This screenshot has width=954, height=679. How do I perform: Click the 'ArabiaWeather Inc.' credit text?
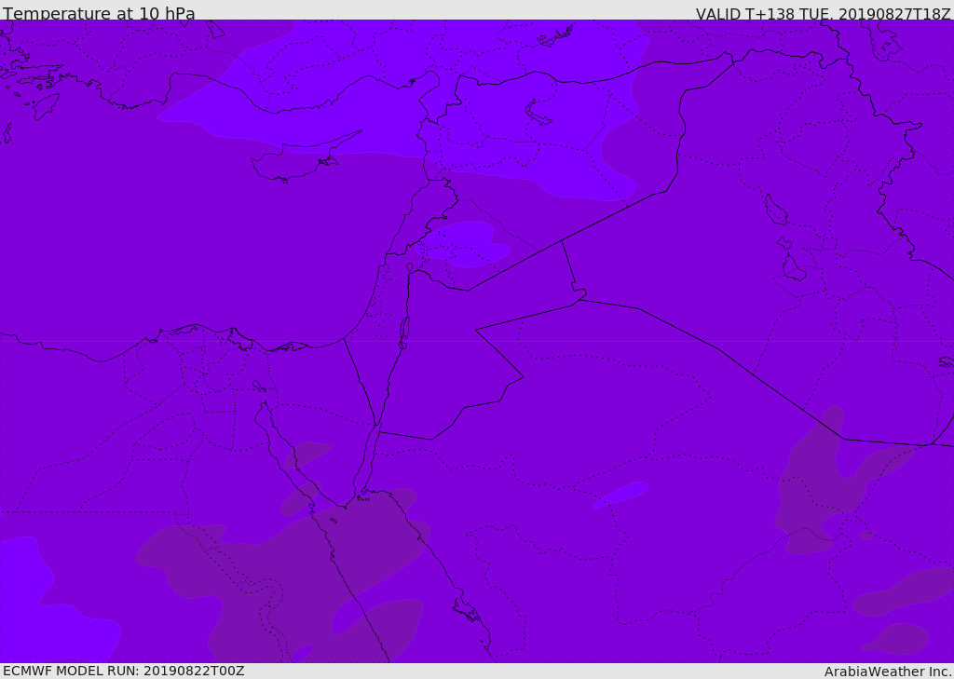[888, 672]
